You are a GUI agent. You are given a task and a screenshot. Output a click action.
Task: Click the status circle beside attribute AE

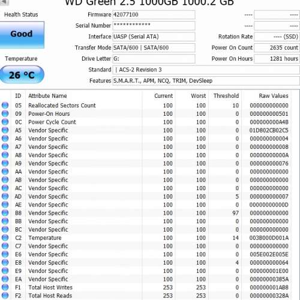5,205
